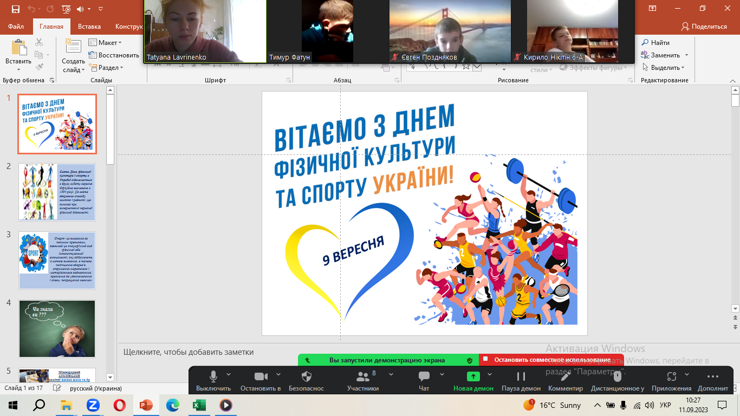Open Opera browser from taskbar
Screen dimensions: 740x416
(120, 405)
